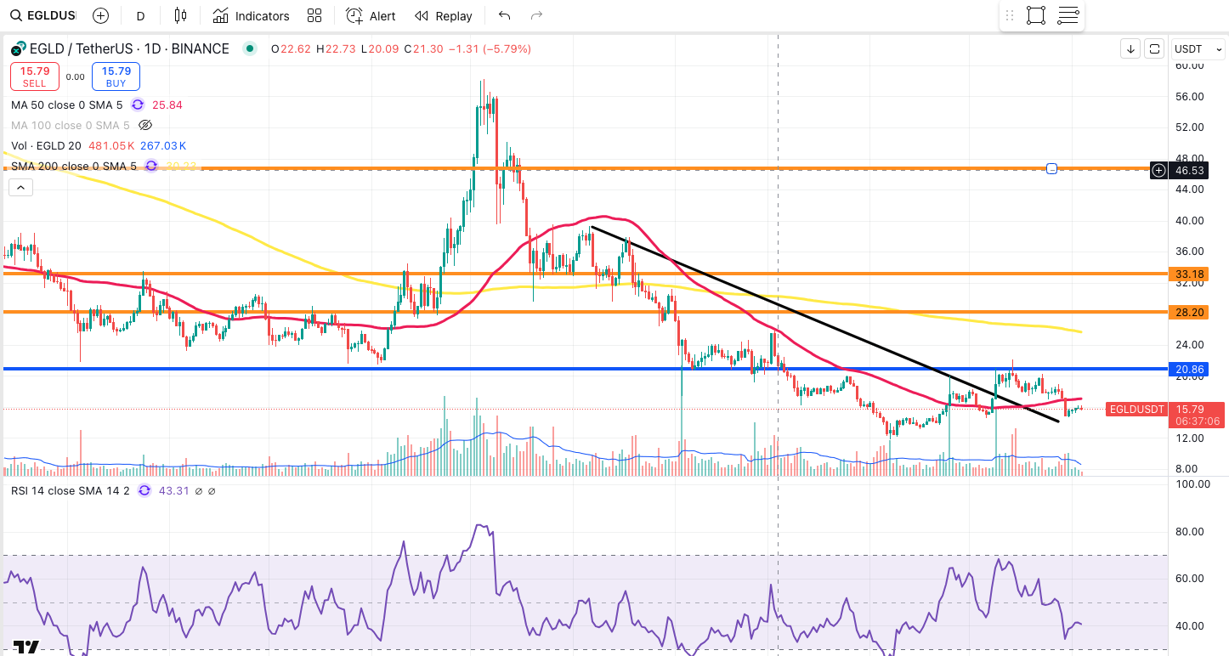Click the down-arrow button beside the USDT selector
Screen dimensions: 1229x656
1130,48
